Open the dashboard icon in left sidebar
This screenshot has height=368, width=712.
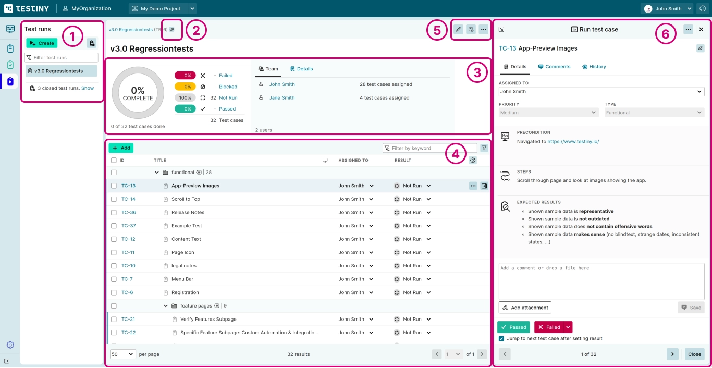pyautogui.click(x=10, y=29)
